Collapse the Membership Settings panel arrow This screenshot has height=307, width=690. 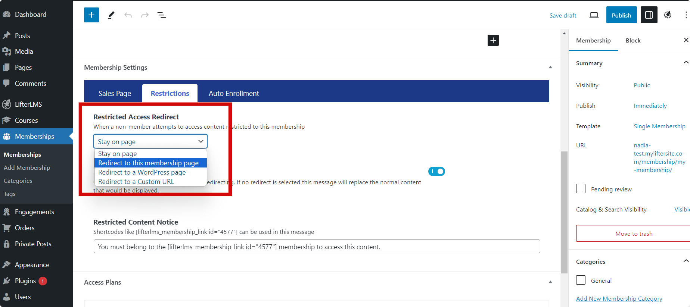click(550, 67)
